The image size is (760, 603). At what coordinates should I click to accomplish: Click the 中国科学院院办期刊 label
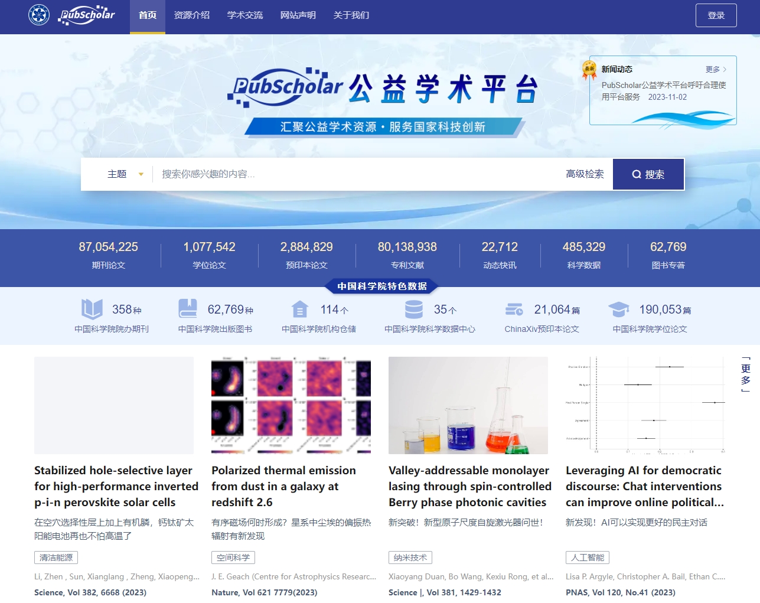coord(112,329)
